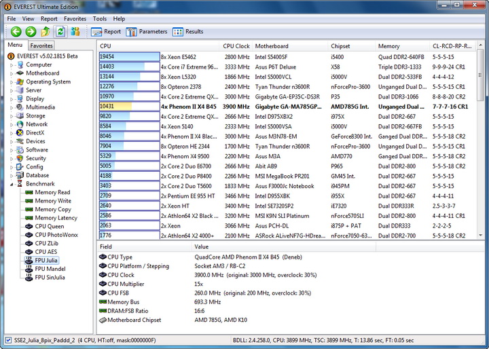Sort by the Chipset column header
The image size is (489, 349).
352,46
